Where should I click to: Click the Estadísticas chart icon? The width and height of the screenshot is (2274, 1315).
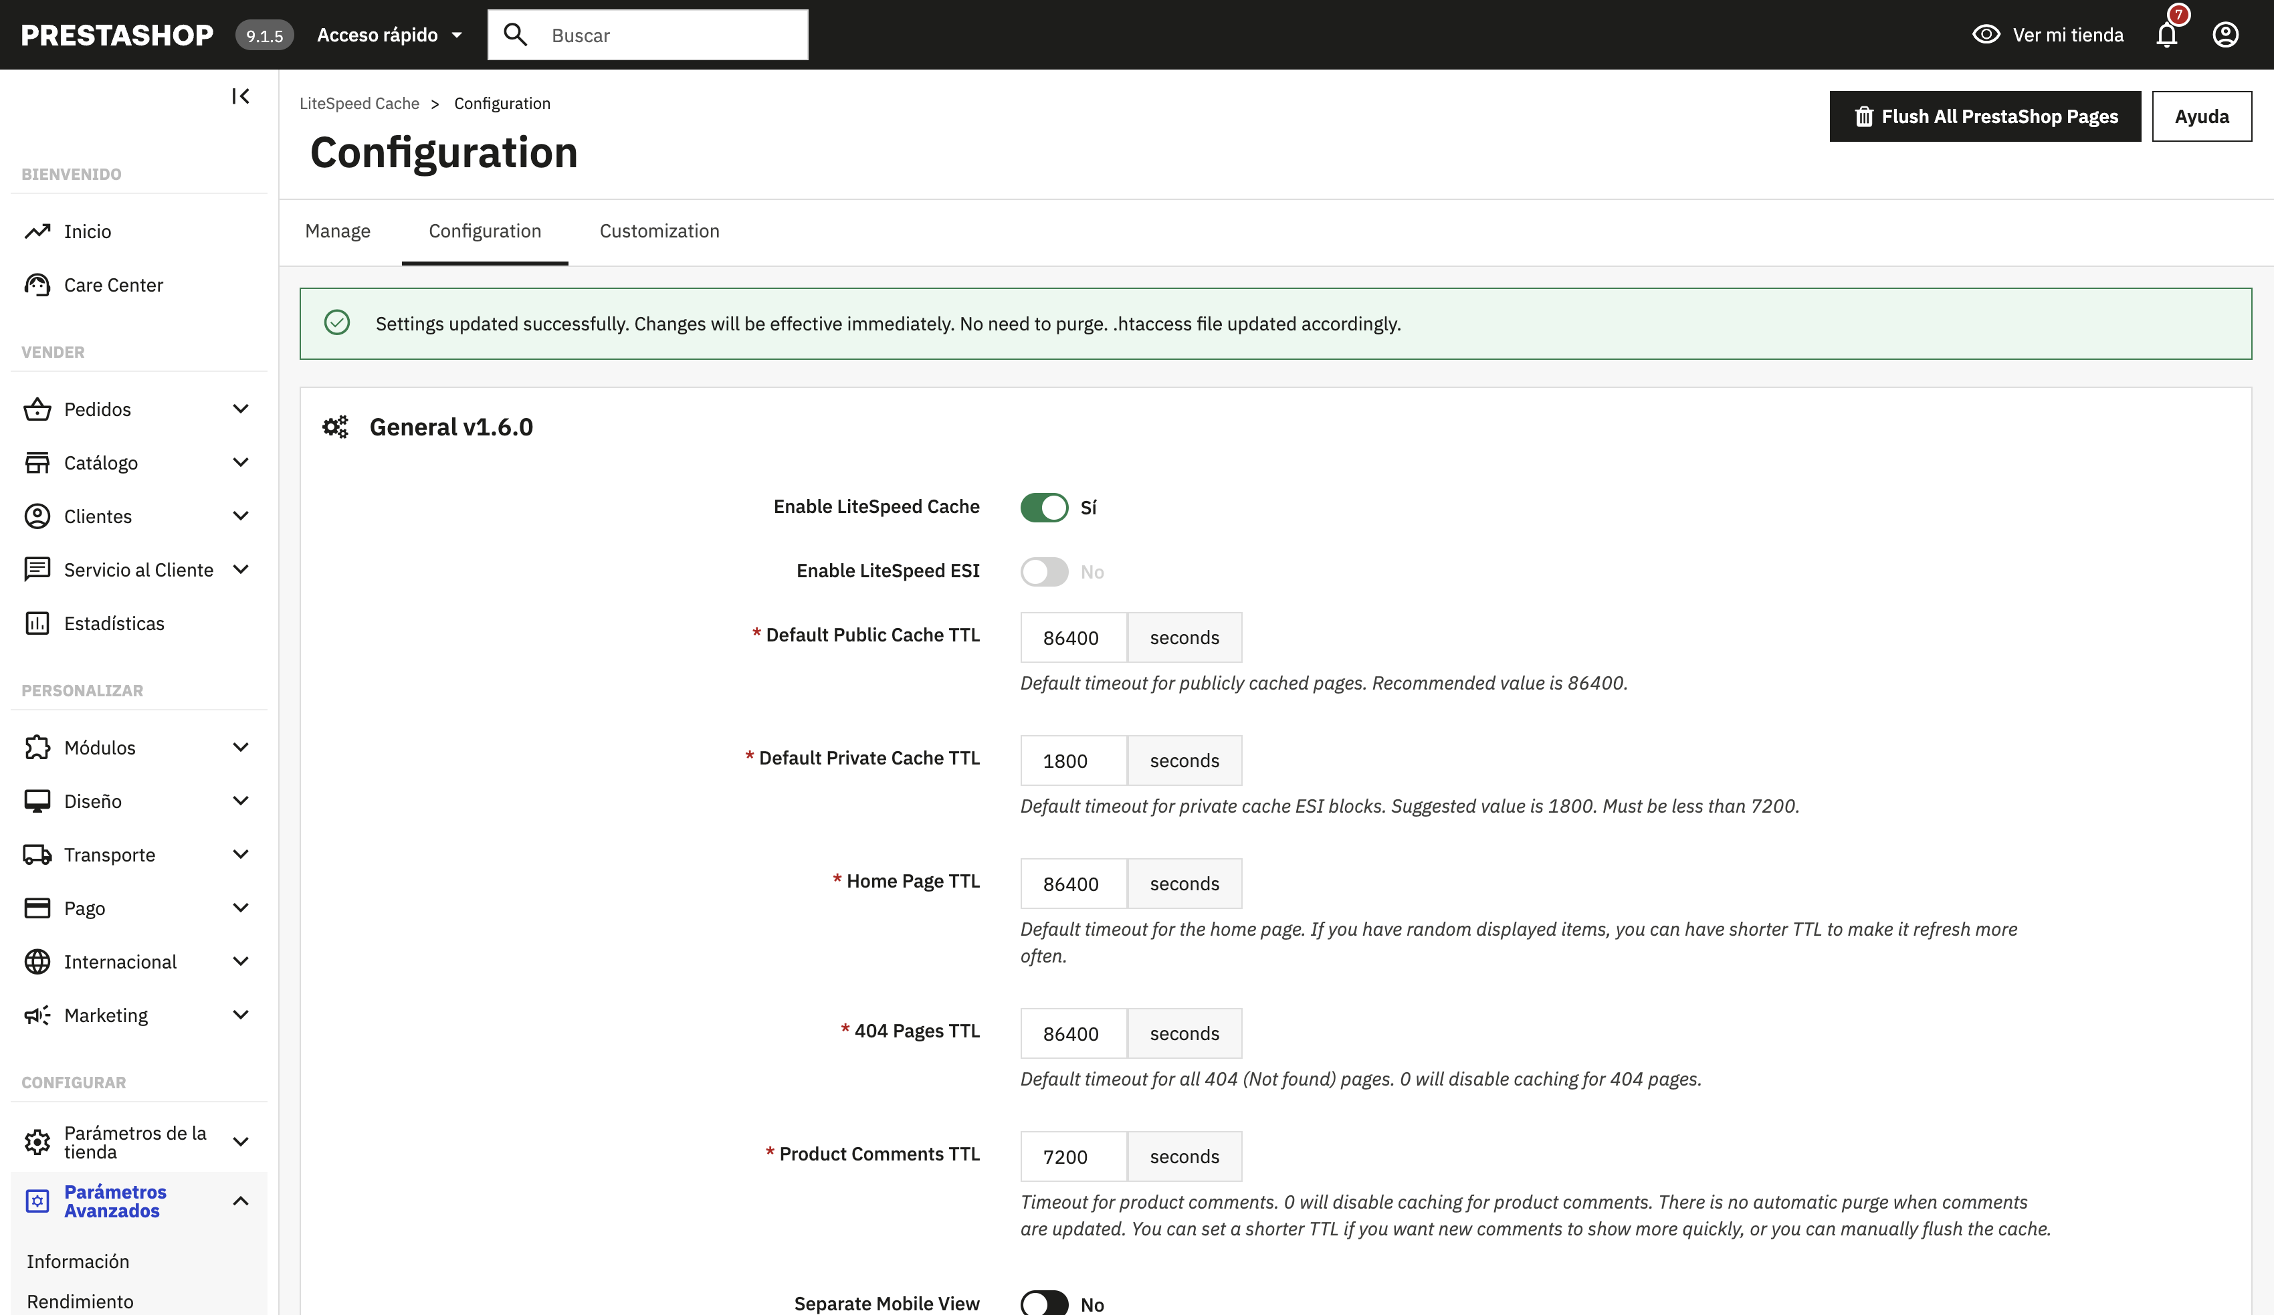coord(37,623)
